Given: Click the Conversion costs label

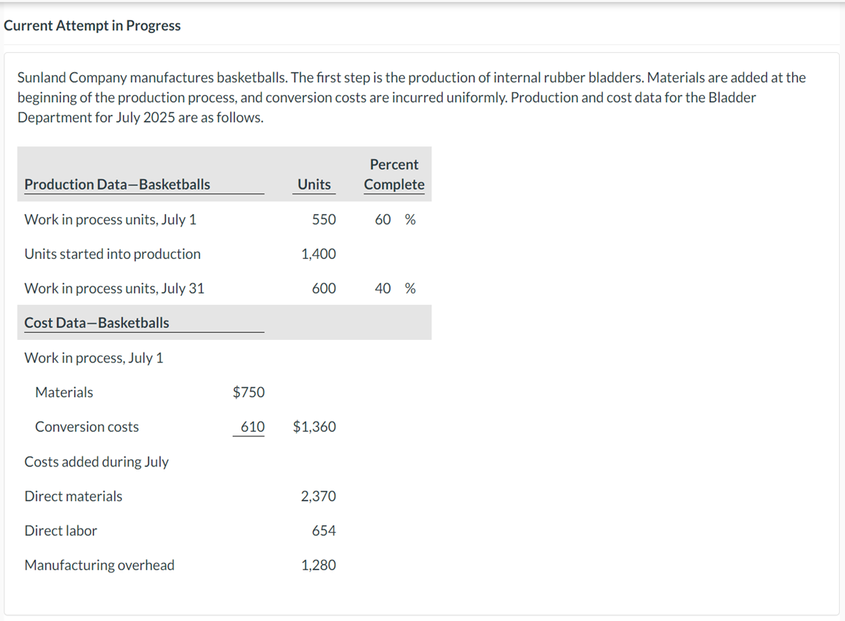Looking at the screenshot, I should click(x=87, y=427).
